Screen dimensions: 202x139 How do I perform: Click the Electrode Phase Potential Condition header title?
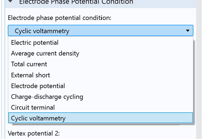[x=76, y=2]
